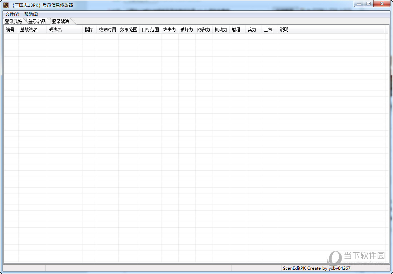Click the 防御力 column header
Image resolution: width=393 pixels, height=274 pixels.
click(204, 30)
